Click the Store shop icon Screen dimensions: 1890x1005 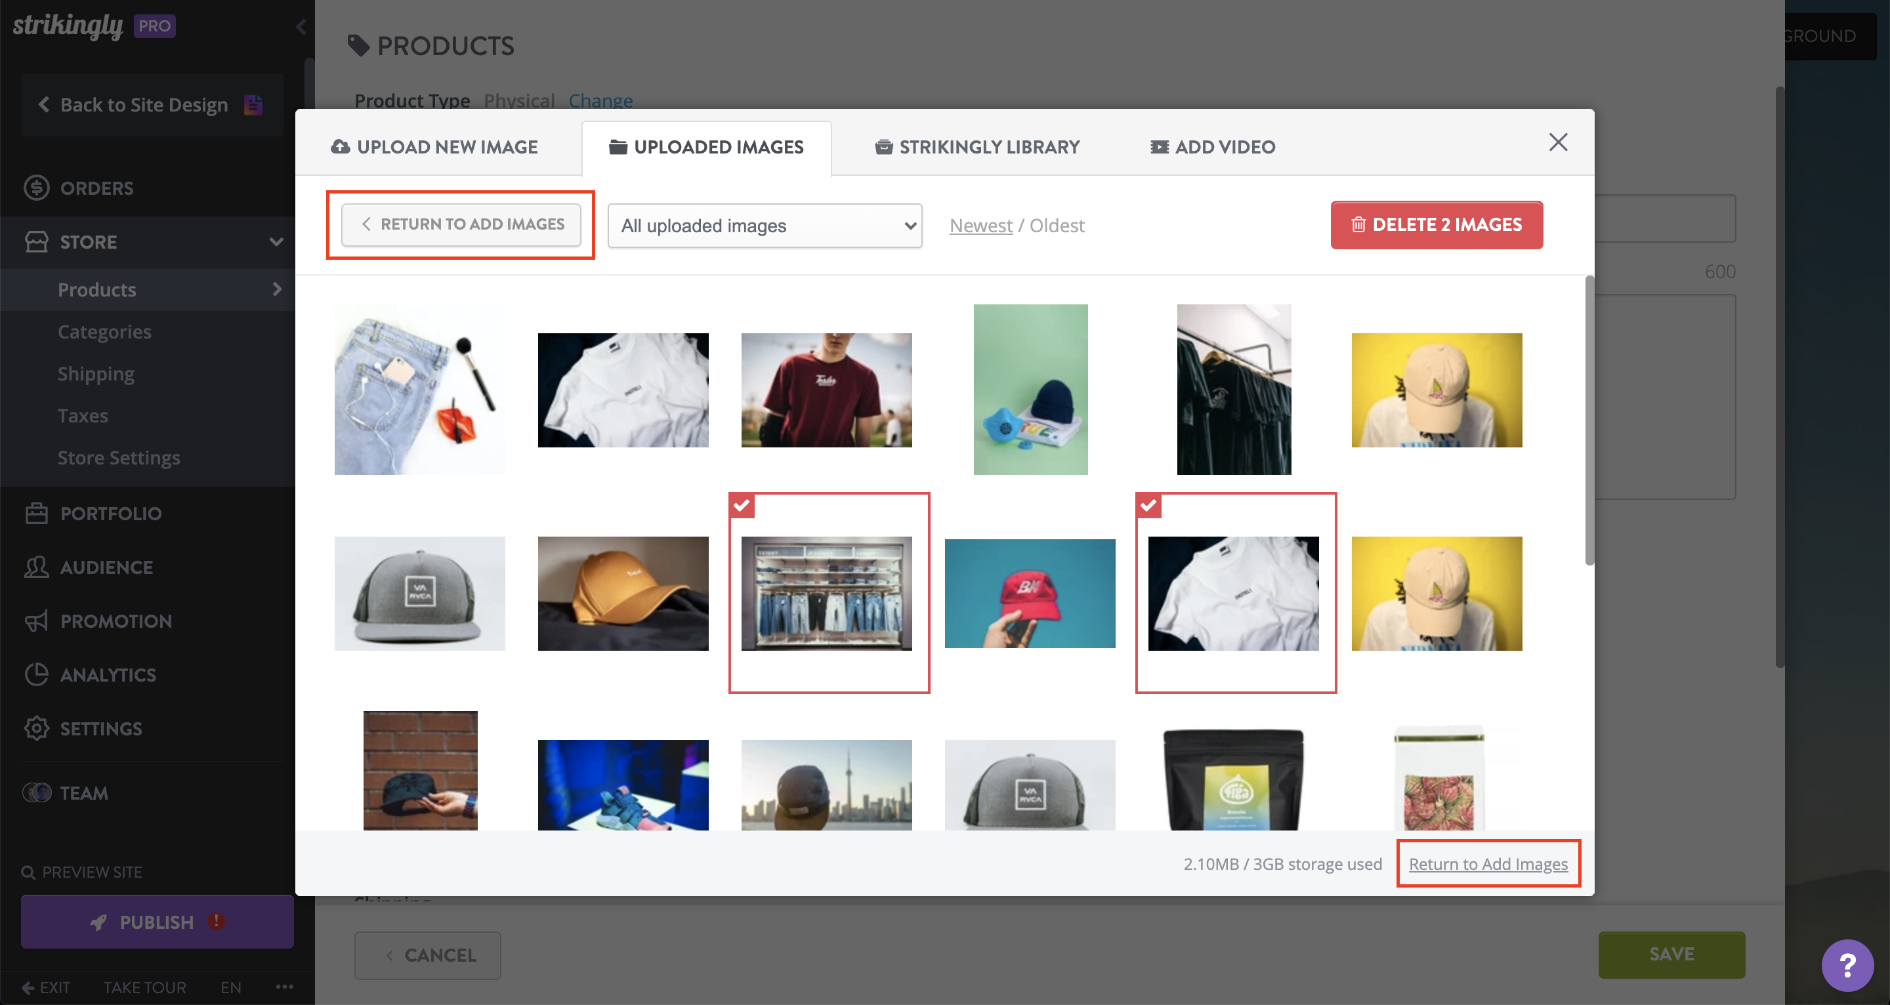(x=36, y=241)
